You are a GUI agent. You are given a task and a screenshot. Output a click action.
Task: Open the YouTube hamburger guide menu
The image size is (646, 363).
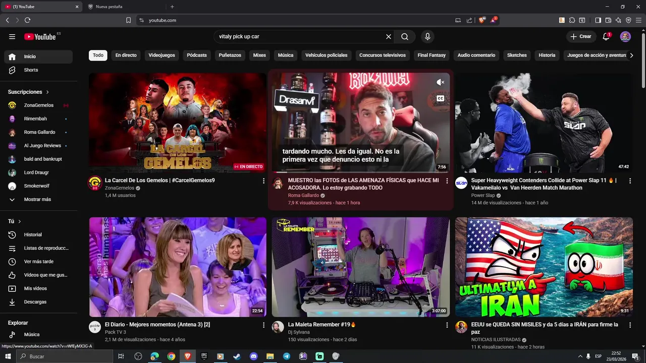coord(12,36)
